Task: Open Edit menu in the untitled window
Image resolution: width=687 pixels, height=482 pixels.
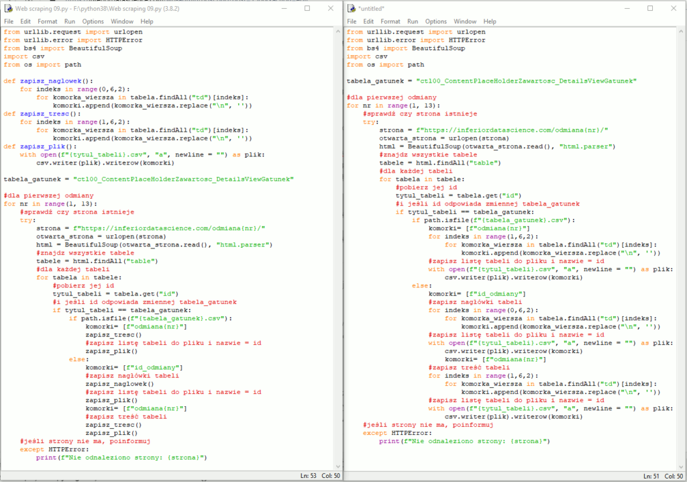Action: pyautogui.click(x=369, y=21)
